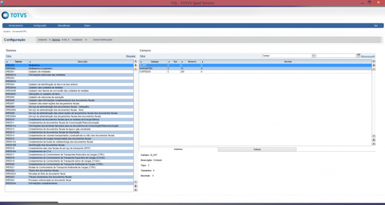Select table row SPED003A
The width and height of the screenshot is (385, 205).
point(69,81)
